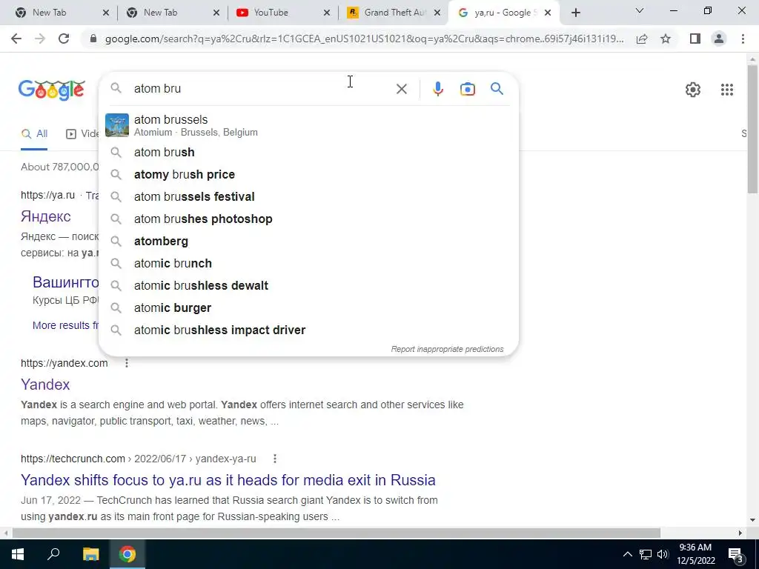Open the tab search chevron
This screenshot has height=569, width=759.
640,10
